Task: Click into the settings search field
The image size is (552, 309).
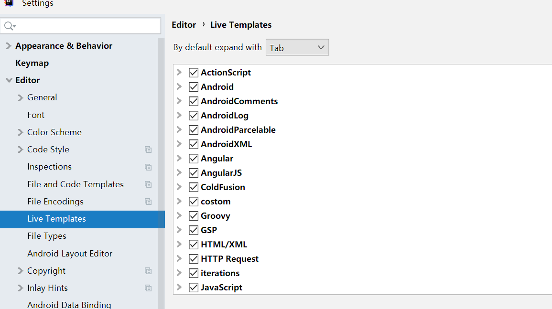Action: pyautogui.click(x=86, y=26)
